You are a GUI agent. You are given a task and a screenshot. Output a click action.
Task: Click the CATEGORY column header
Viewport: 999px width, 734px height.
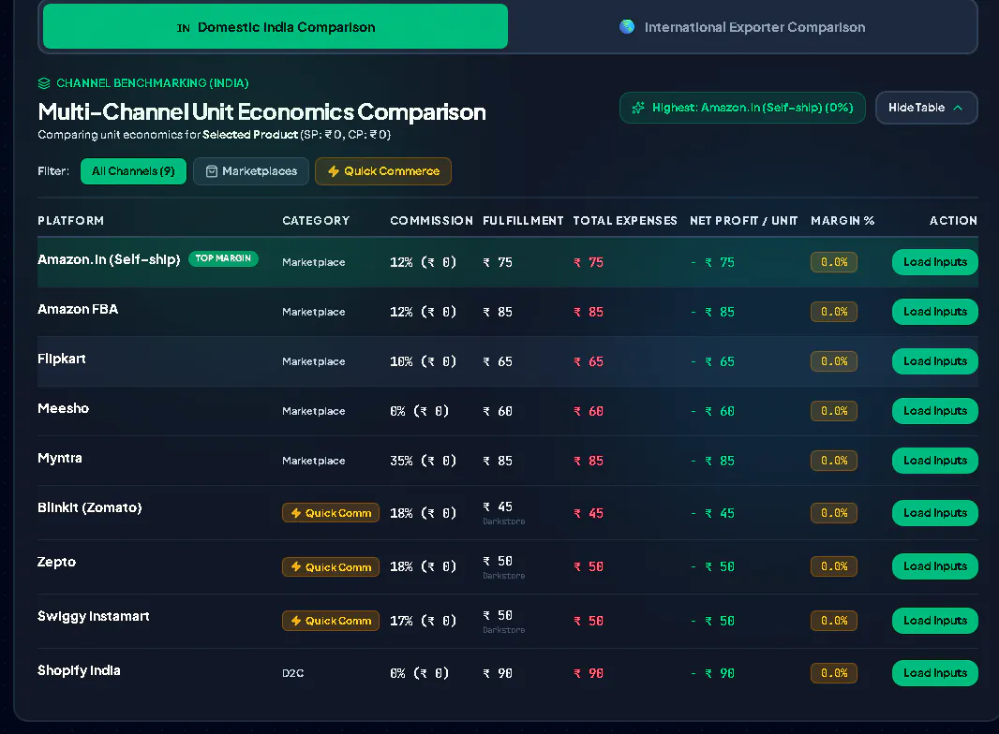tap(316, 220)
